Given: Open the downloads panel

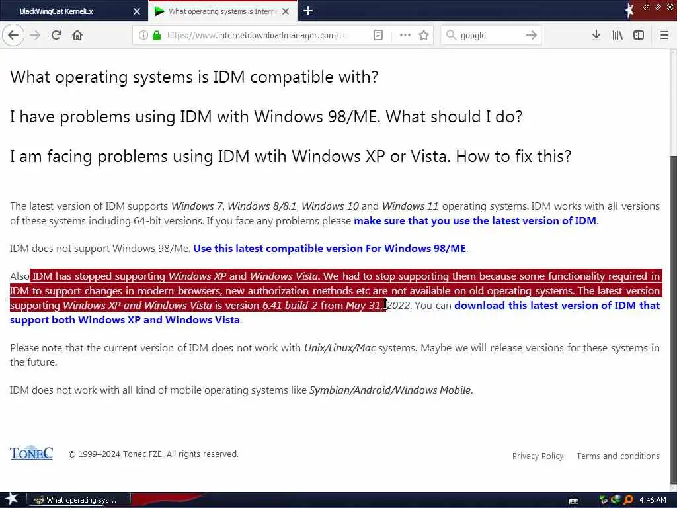Looking at the screenshot, I should [596, 35].
